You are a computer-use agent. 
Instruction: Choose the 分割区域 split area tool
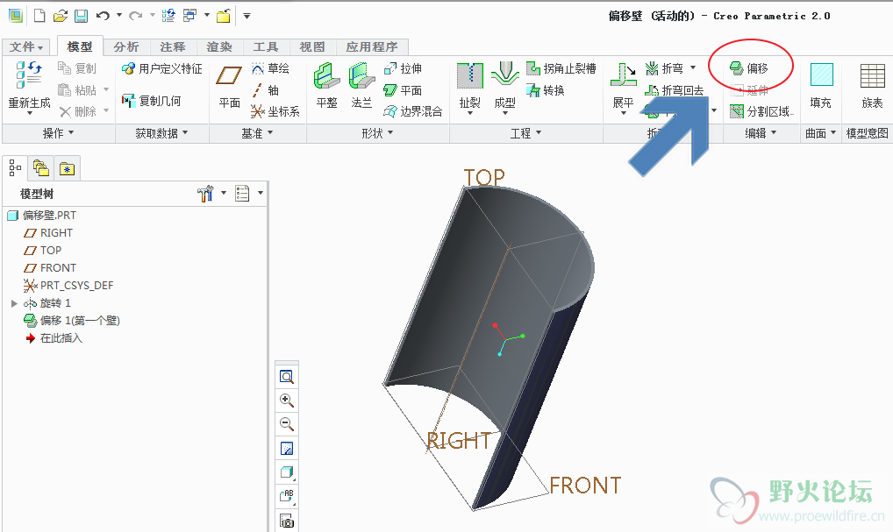(x=761, y=111)
